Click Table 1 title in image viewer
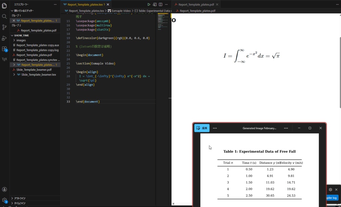The image size is (341, 207). coord(259,152)
